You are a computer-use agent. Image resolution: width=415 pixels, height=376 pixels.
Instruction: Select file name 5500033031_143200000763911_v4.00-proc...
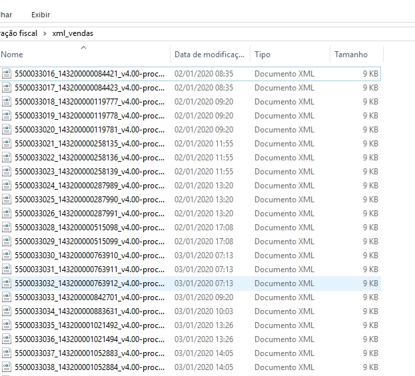89,270
